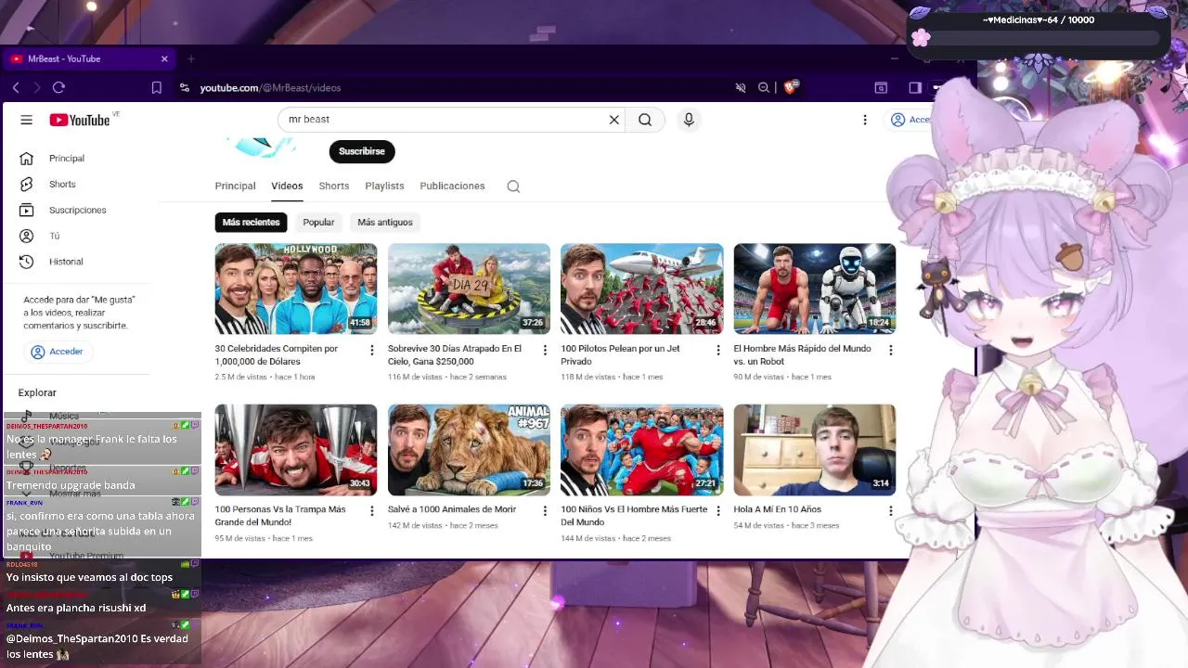Screen dimensions: 1188x668
Task: Switch to channel Principal tab
Action: pyautogui.click(x=235, y=186)
